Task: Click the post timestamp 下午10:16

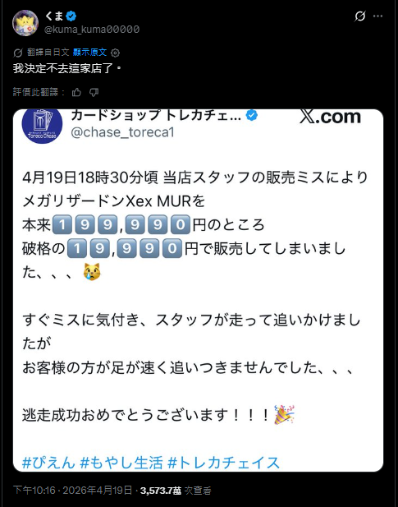Action: 34,491
